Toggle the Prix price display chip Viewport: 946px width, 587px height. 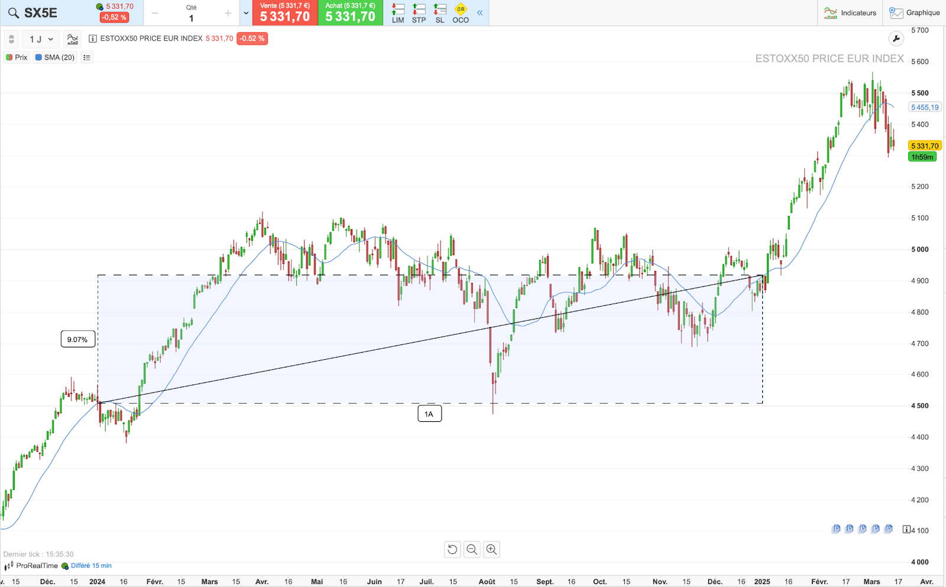(17, 57)
